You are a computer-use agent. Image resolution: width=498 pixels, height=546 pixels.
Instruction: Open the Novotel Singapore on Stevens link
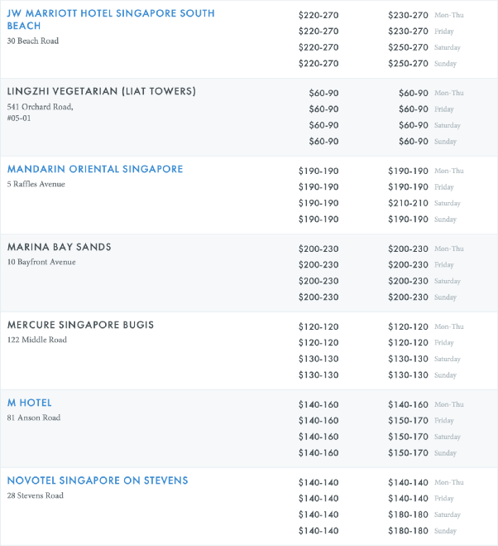point(98,481)
